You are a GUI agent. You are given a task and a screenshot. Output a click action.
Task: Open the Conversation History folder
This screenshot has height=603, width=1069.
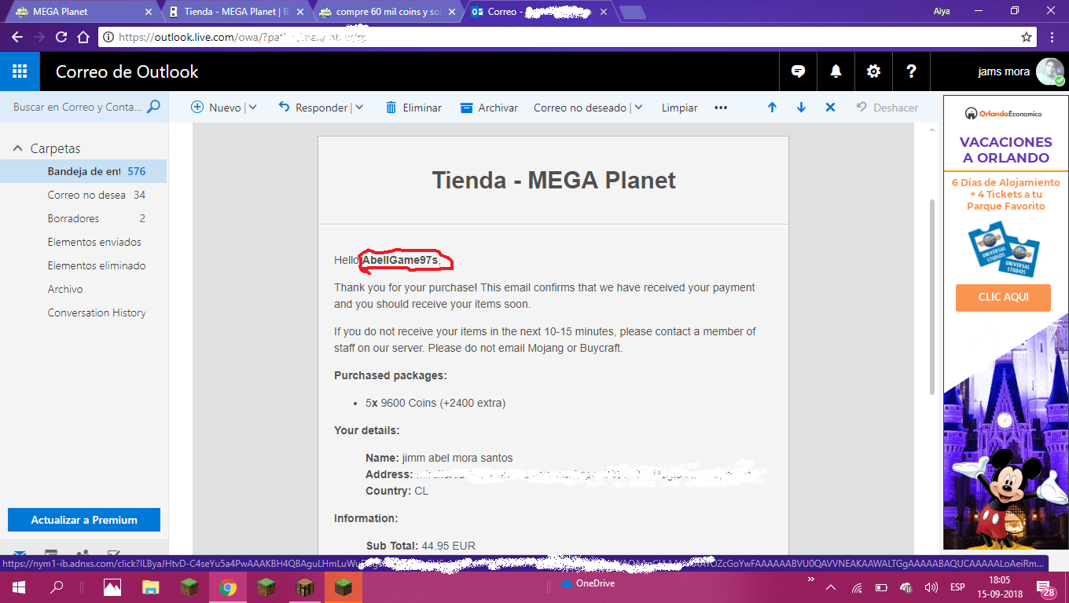point(83,312)
